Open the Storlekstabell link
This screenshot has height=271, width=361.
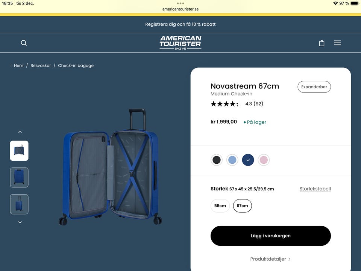(315, 189)
